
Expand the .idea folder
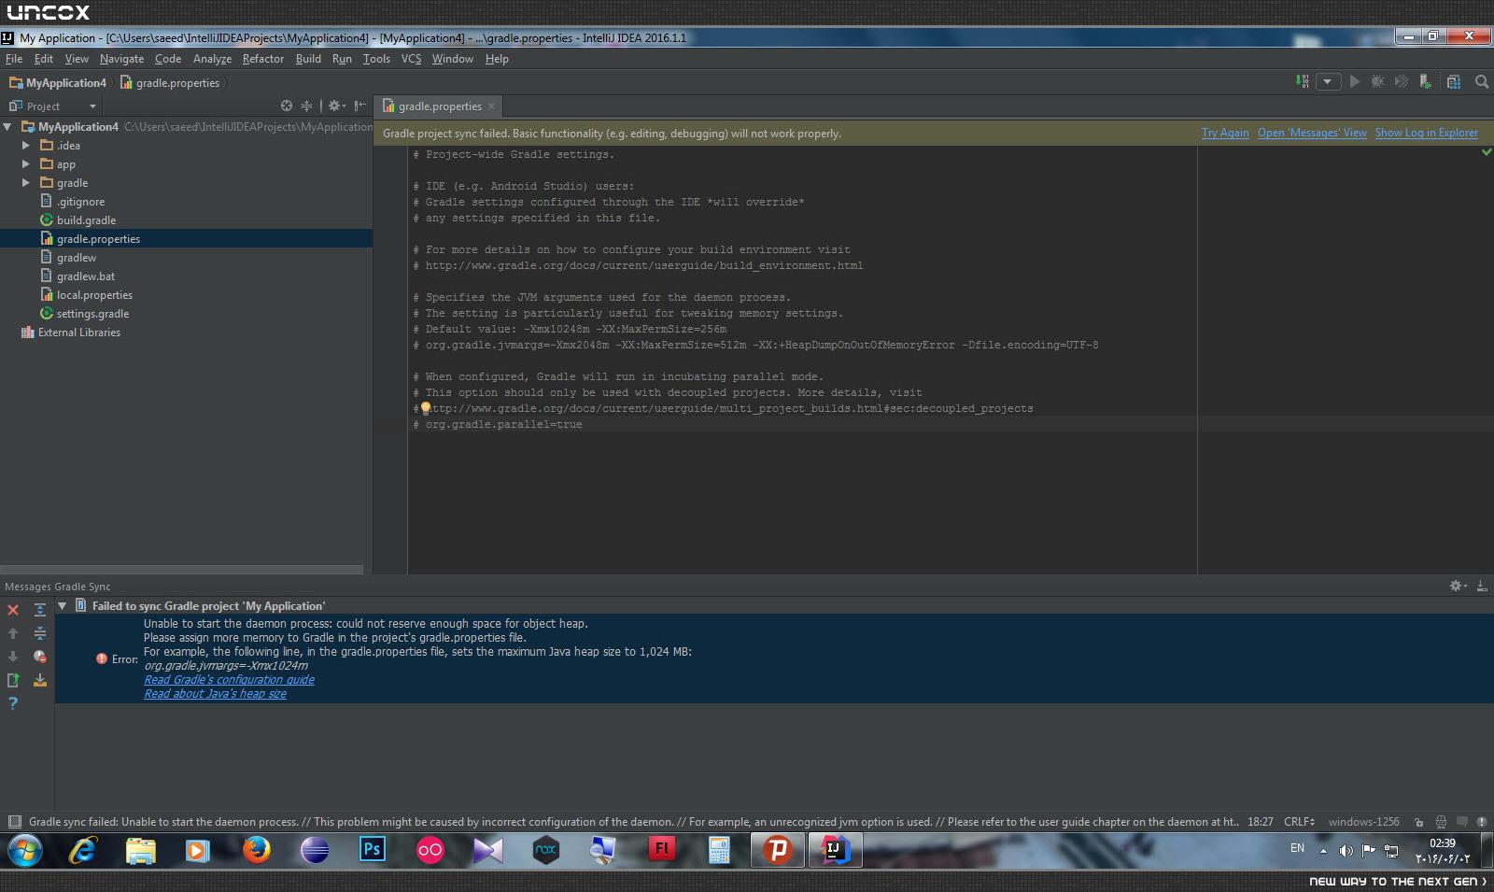(x=26, y=146)
